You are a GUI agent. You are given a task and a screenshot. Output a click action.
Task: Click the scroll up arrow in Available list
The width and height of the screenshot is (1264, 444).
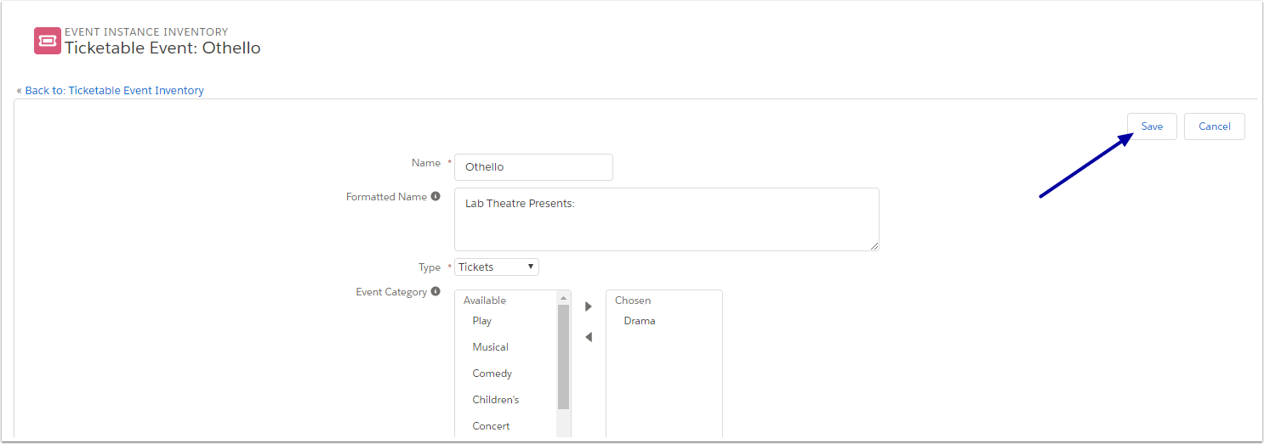pos(563,298)
